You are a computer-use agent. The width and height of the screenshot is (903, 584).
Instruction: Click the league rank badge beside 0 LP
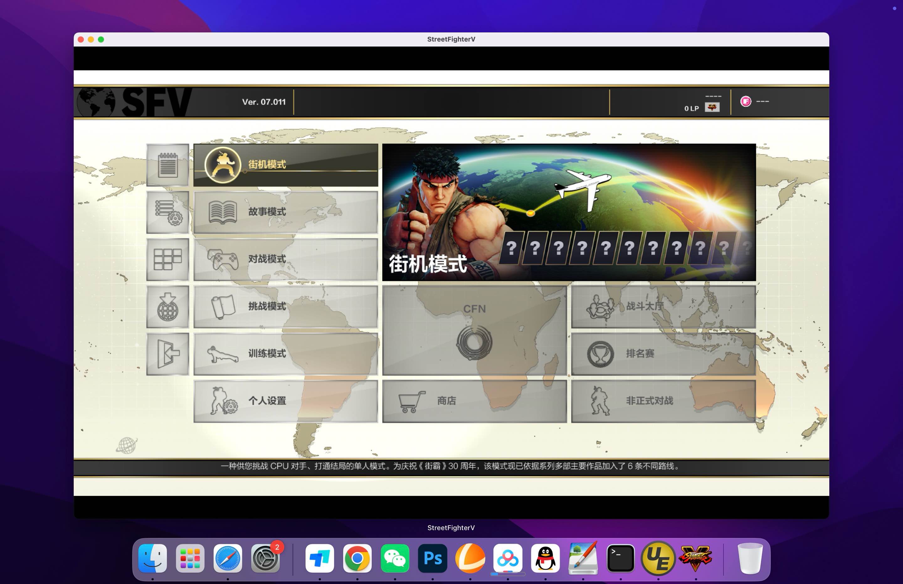pyautogui.click(x=712, y=107)
